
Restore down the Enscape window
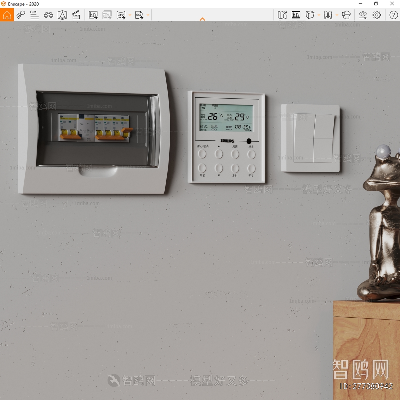coord(376,4)
